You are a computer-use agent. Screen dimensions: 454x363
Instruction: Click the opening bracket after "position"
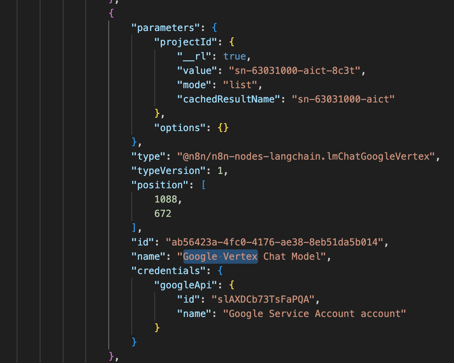pos(204,185)
